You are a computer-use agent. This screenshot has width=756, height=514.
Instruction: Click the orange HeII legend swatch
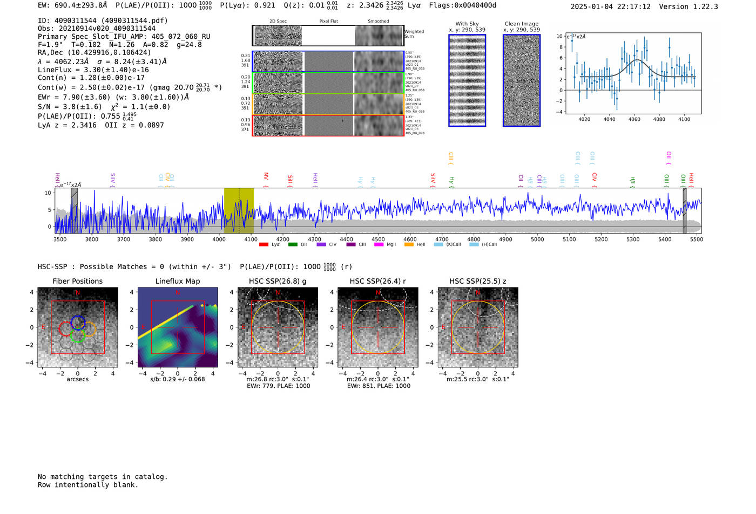pos(409,244)
